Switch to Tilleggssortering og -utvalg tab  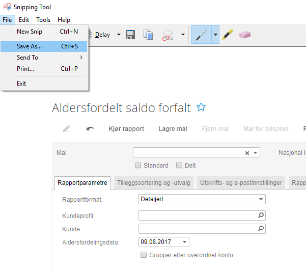(x=154, y=182)
